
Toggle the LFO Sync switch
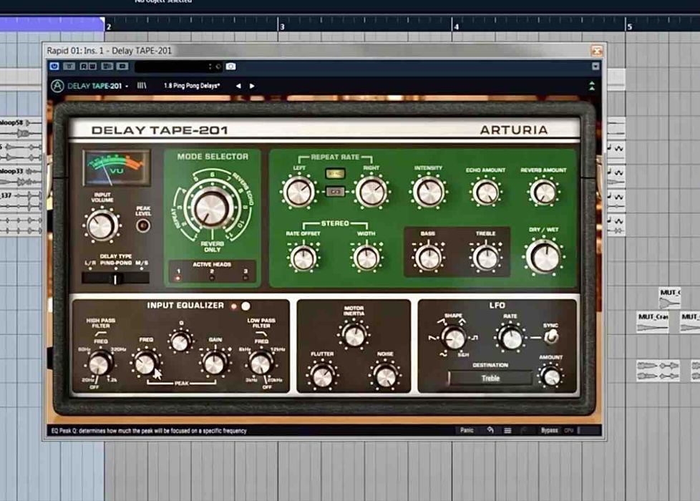(x=551, y=336)
